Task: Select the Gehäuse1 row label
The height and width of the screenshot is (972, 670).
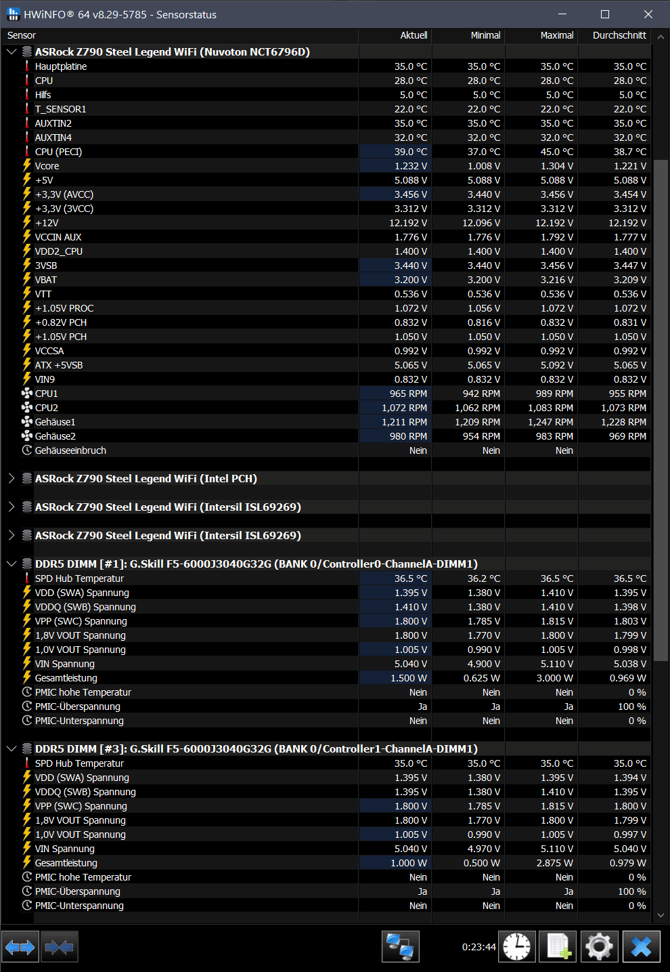Action: (x=55, y=422)
